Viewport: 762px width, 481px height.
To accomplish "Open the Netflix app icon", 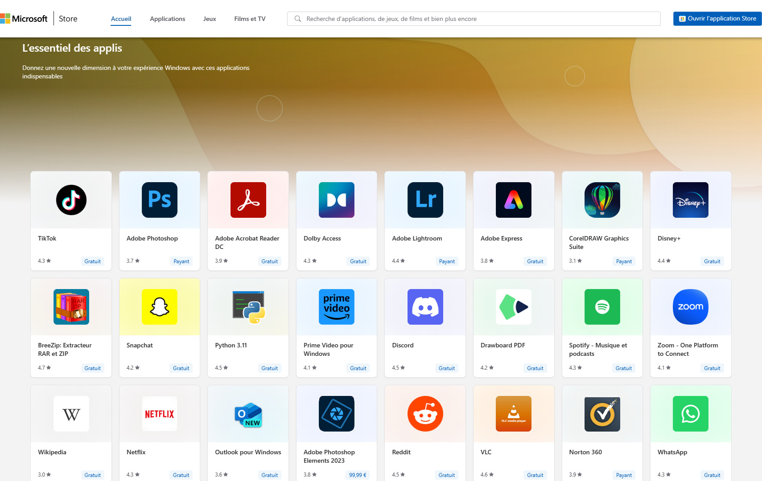I will pyautogui.click(x=160, y=414).
